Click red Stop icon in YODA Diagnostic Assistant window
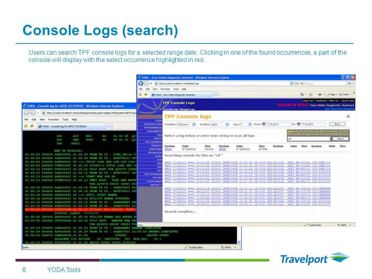Viewport: 372px width, 279px height. [302, 84]
